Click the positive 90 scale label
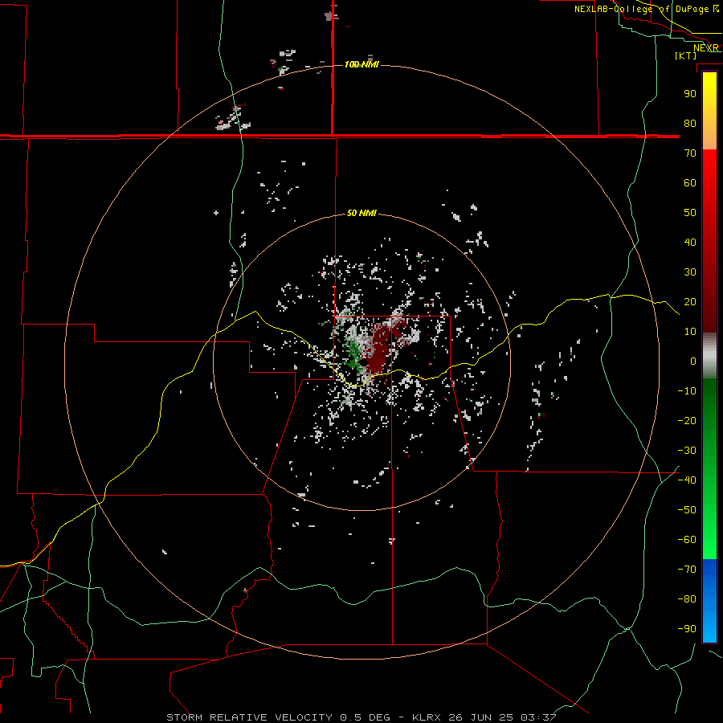Viewport: 723px width, 723px height. click(690, 94)
